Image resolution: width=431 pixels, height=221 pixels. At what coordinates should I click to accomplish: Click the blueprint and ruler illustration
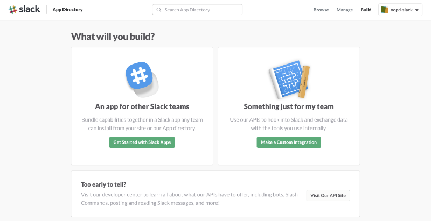289,80
